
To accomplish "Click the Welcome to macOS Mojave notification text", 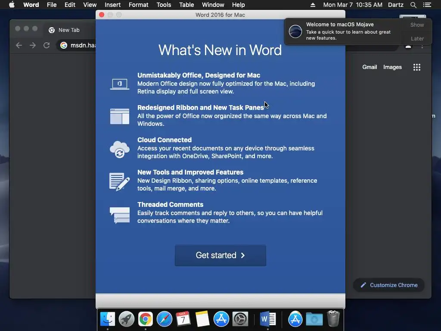I will [x=340, y=25].
